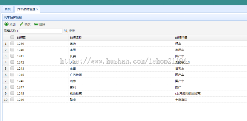
Task: Toggle the select-all header checkbox
Action: pos(12,37)
